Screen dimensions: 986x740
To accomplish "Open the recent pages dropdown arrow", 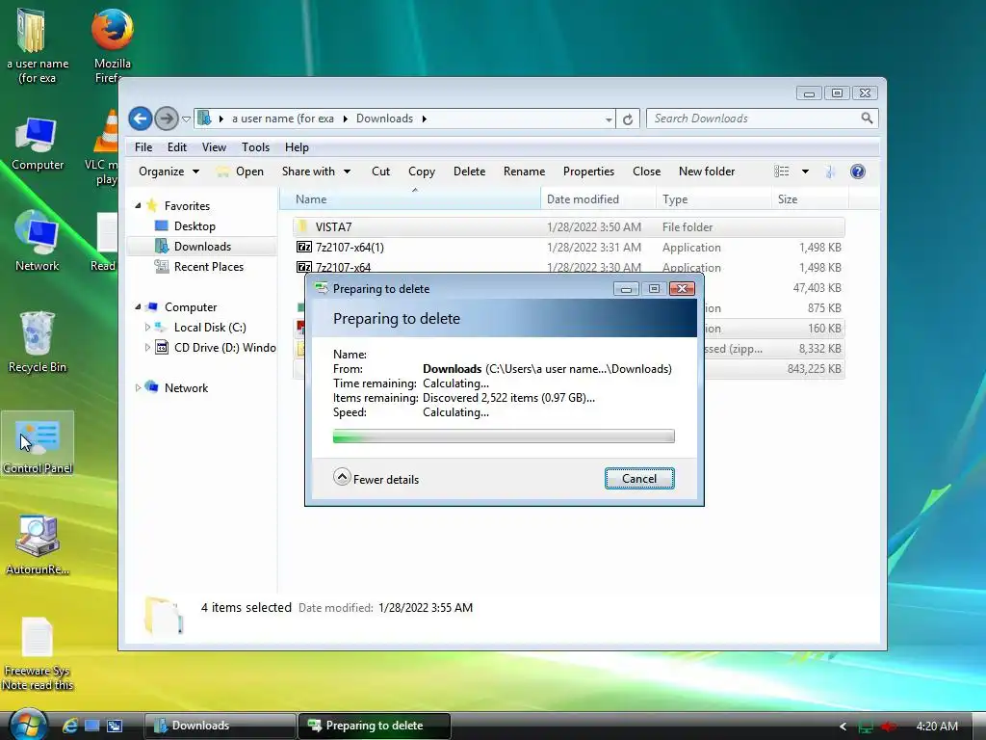I will coord(186,119).
